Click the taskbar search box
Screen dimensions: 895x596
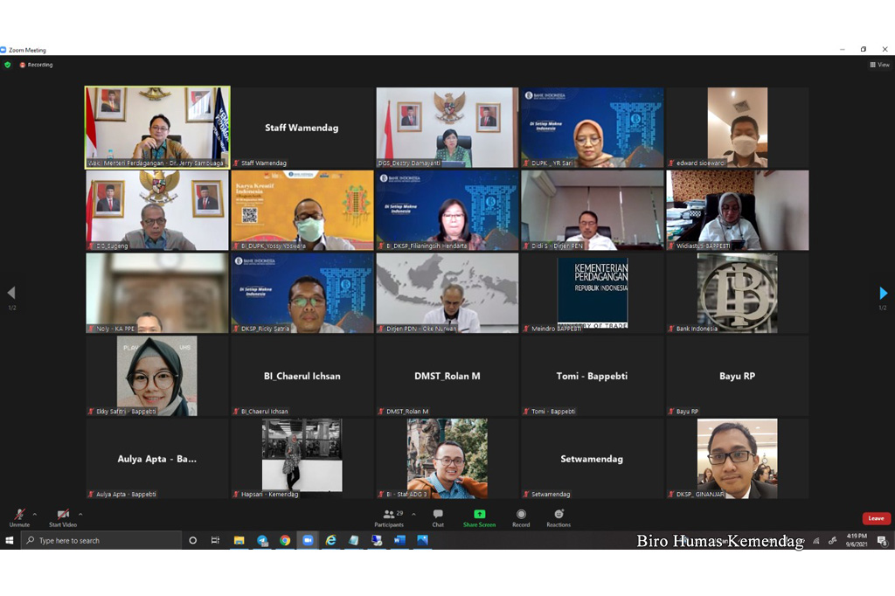(101, 540)
